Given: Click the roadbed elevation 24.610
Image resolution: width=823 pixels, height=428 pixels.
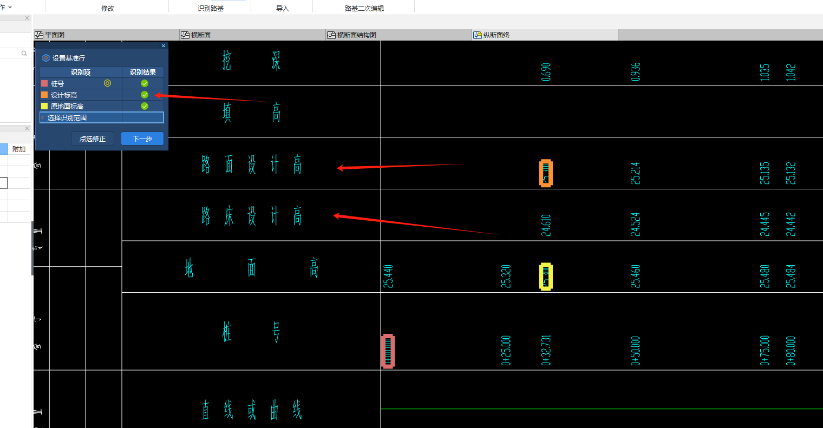Looking at the screenshot, I should (546, 225).
